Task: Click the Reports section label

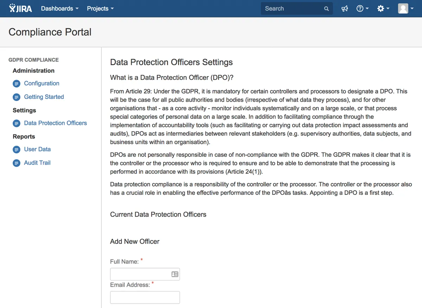Action: tap(24, 136)
